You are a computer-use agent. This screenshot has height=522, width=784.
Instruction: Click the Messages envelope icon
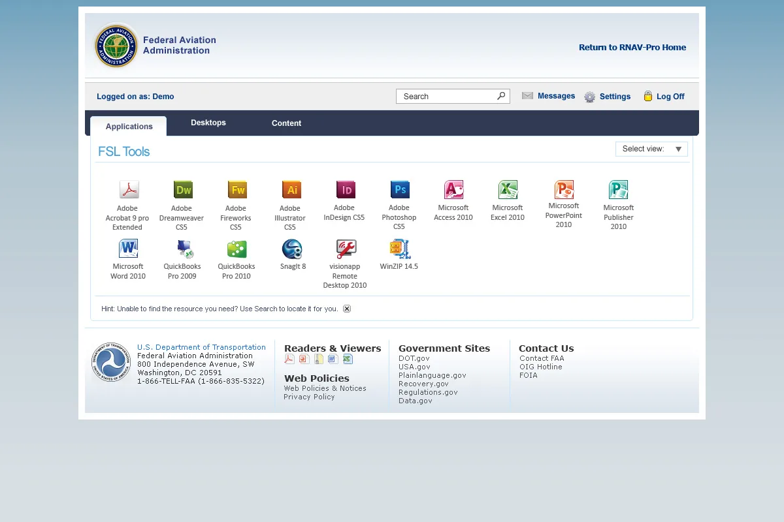[528, 96]
